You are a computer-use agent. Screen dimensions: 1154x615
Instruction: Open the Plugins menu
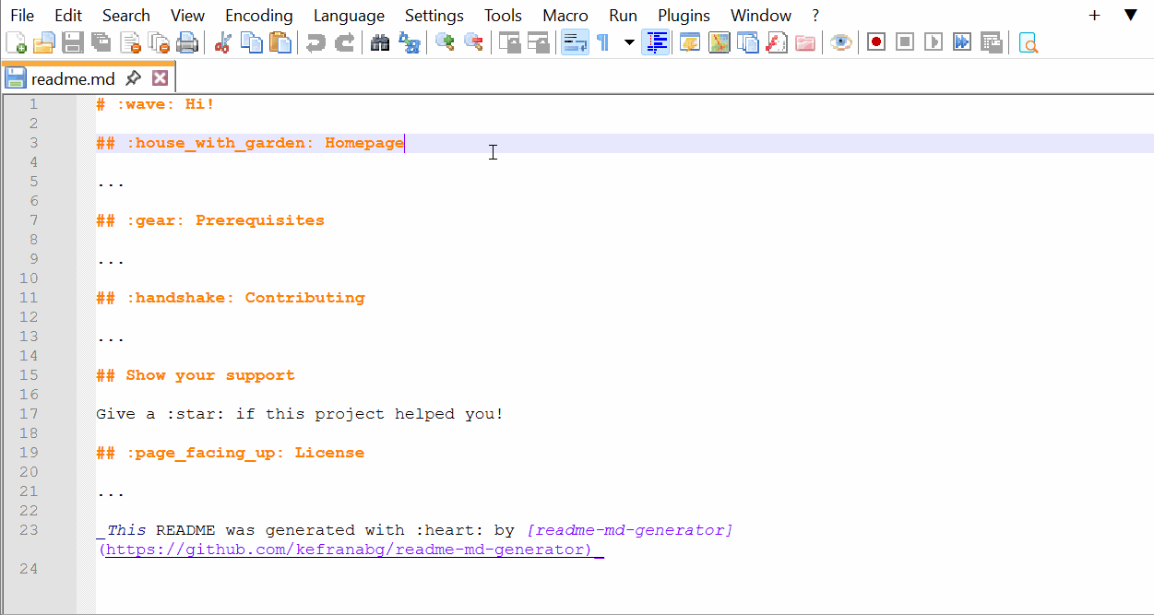pos(684,16)
